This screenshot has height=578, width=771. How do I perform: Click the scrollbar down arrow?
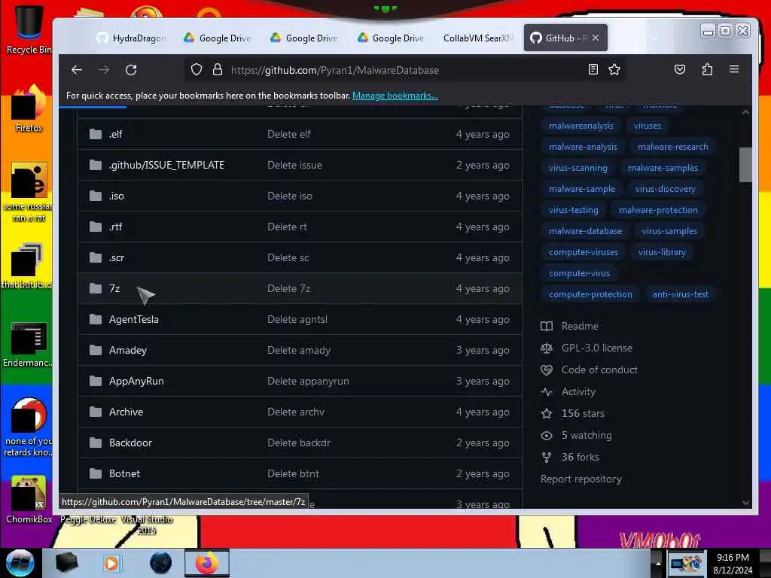(745, 503)
